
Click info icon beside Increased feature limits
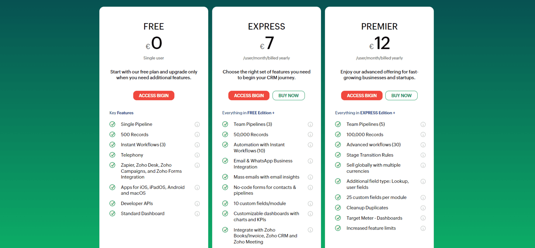[423, 228]
